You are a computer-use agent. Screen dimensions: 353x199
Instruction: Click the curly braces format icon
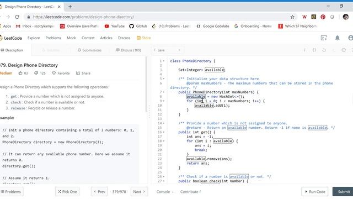pyautogui.click(x=314, y=50)
